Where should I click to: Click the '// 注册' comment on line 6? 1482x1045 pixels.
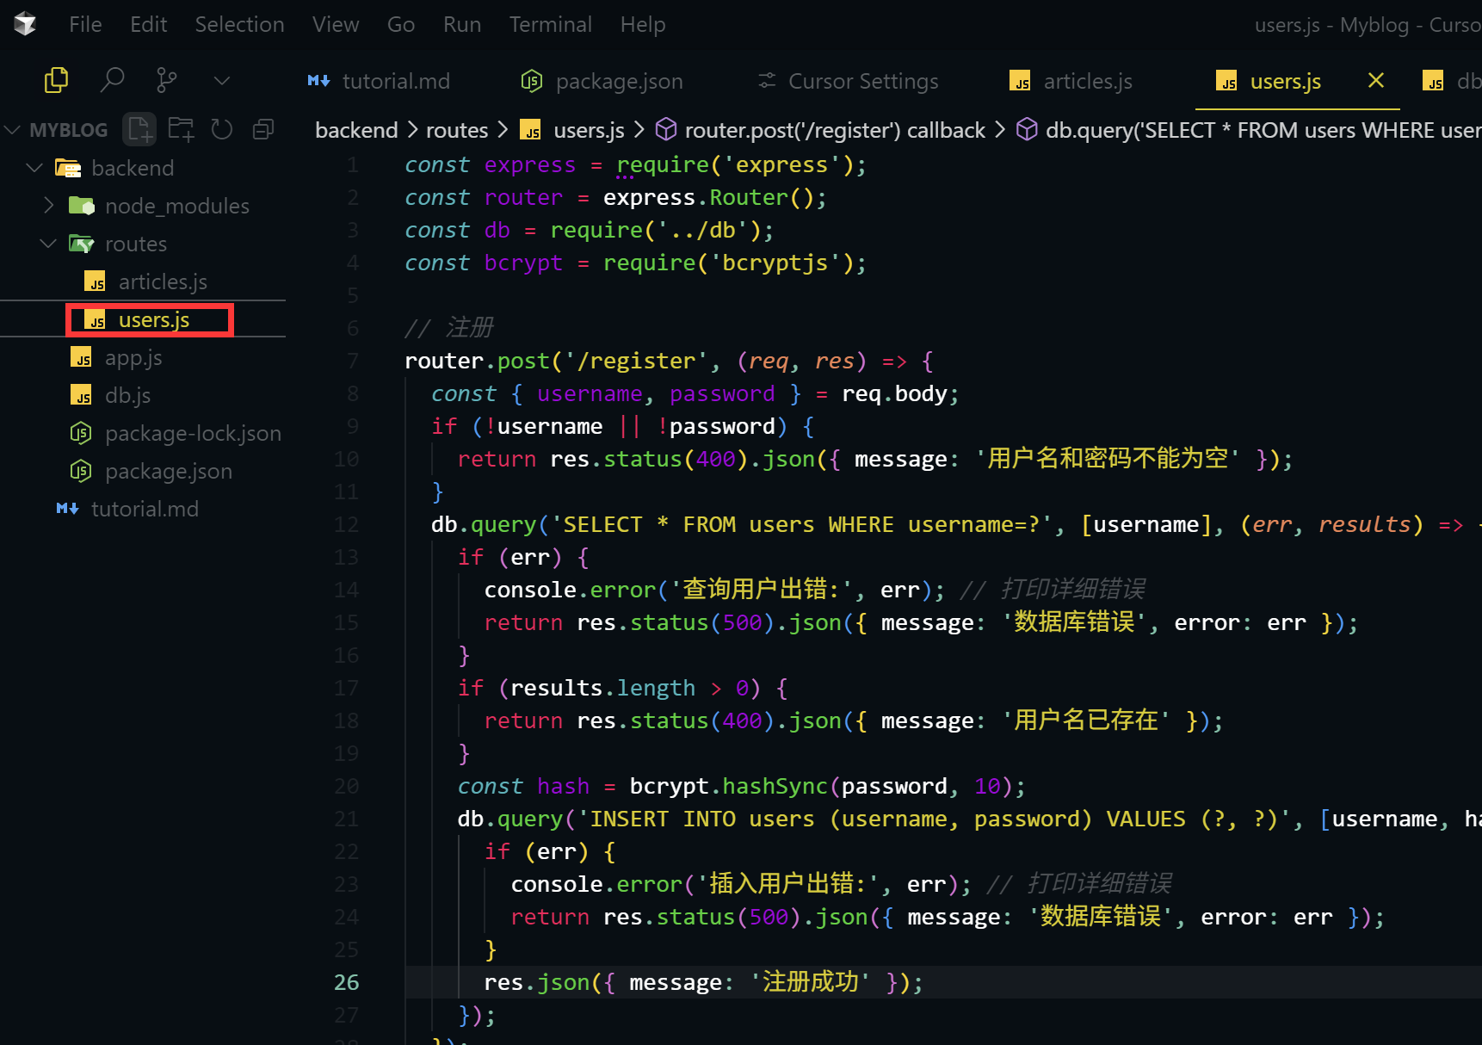[449, 328]
